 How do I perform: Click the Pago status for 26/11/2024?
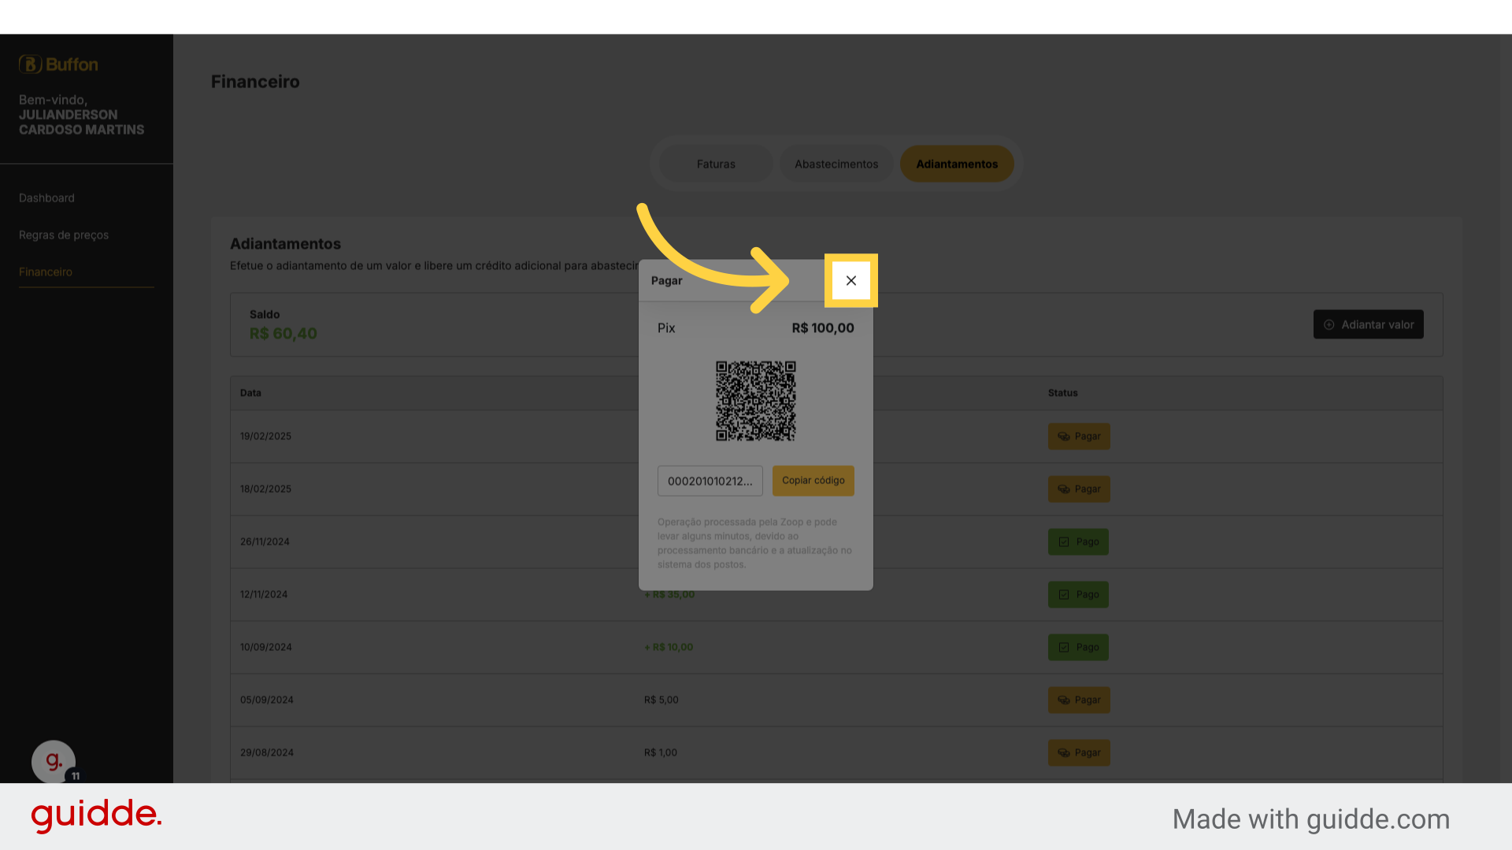1078,541
